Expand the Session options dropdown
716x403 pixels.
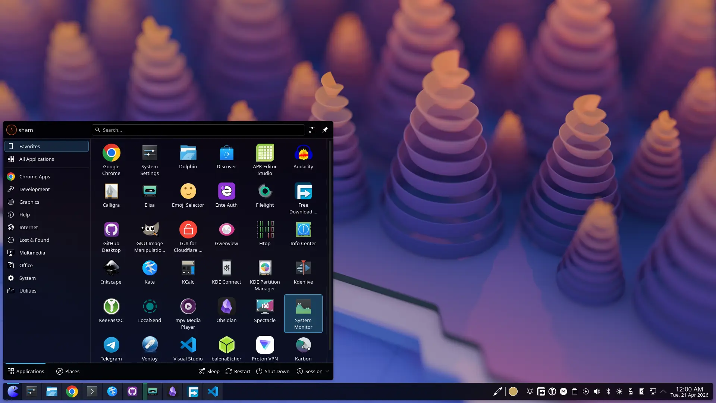(x=313, y=371)
